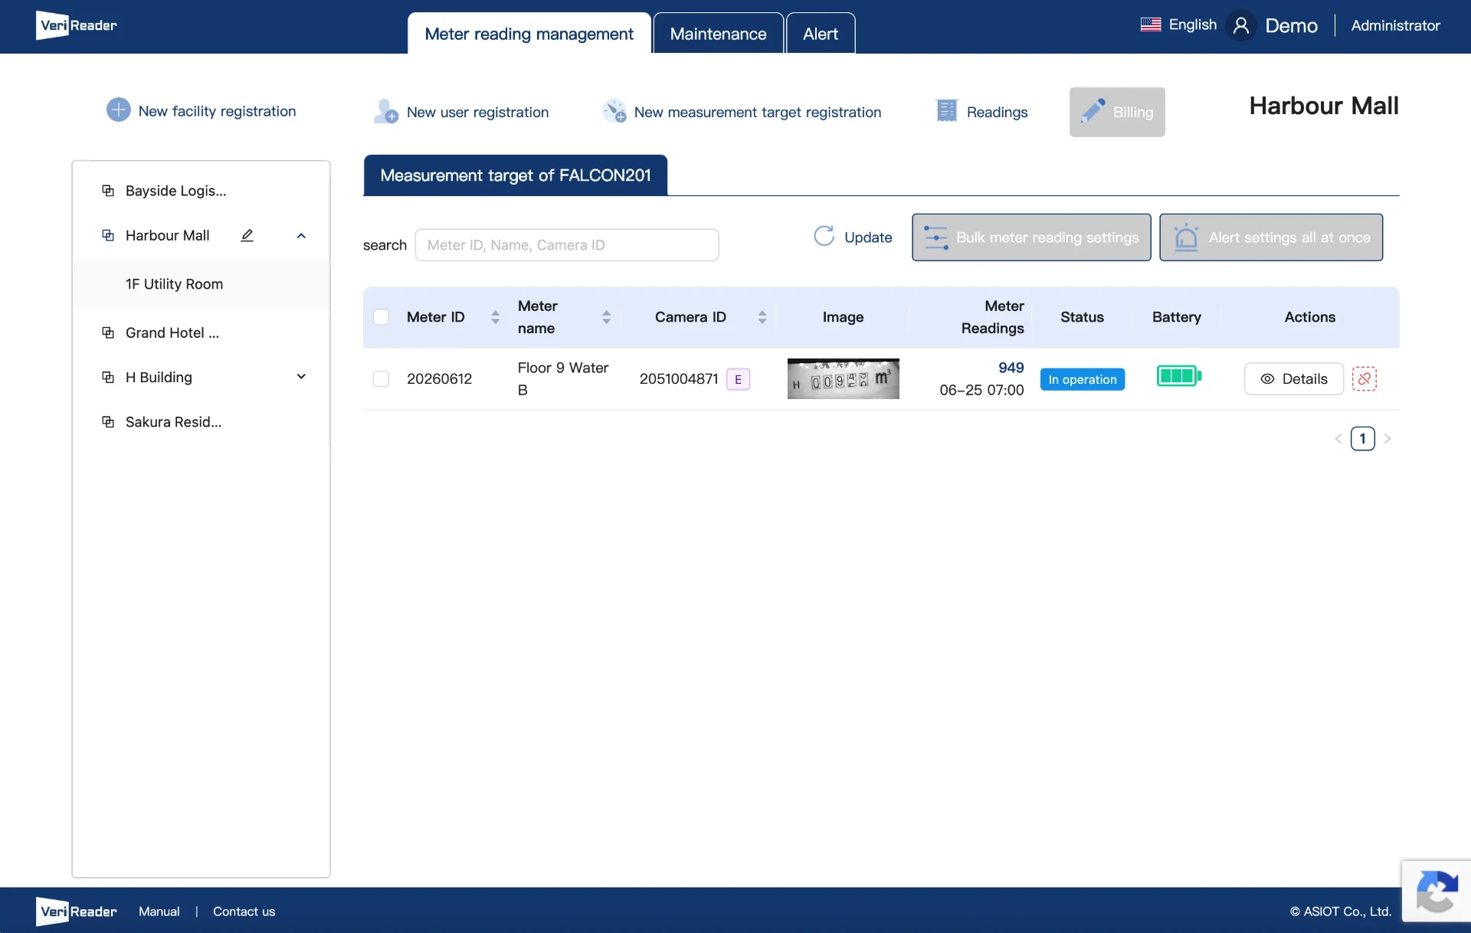Click Camera ID 2051004871

tap(679, 379)
